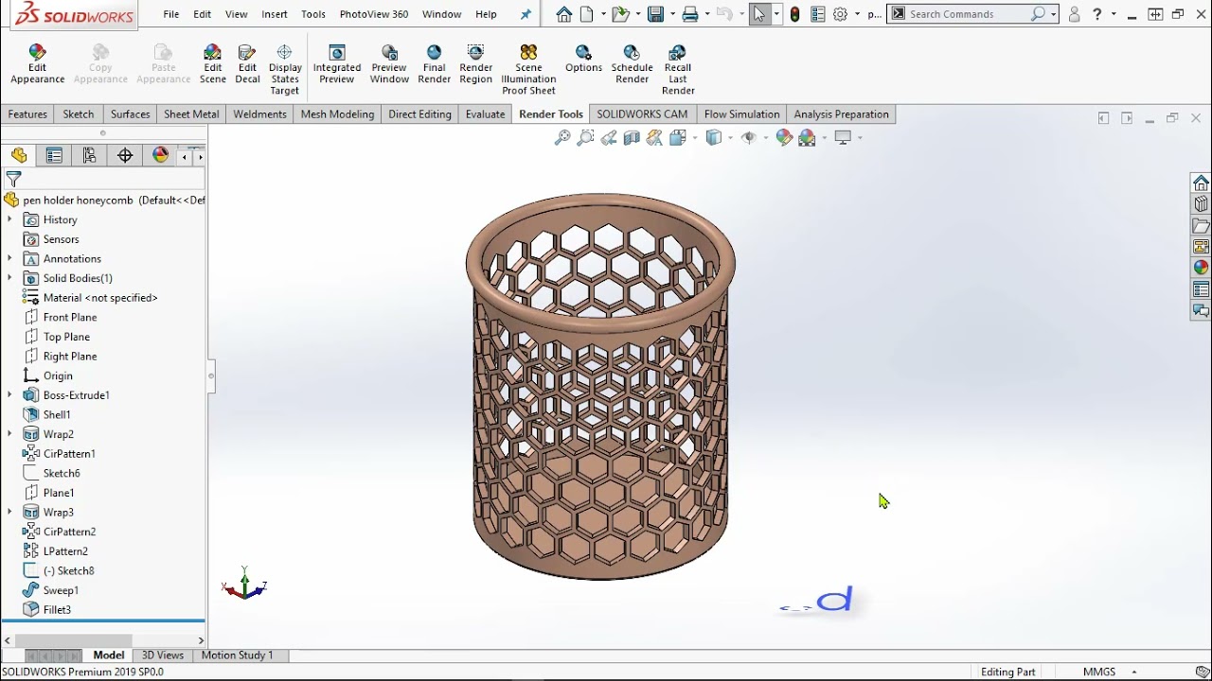Open Scene Illumination Proof Sheet
The image size is (1212, 681).
point(528,69)
